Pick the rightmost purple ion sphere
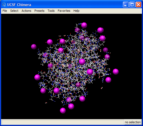 point(116,72)
